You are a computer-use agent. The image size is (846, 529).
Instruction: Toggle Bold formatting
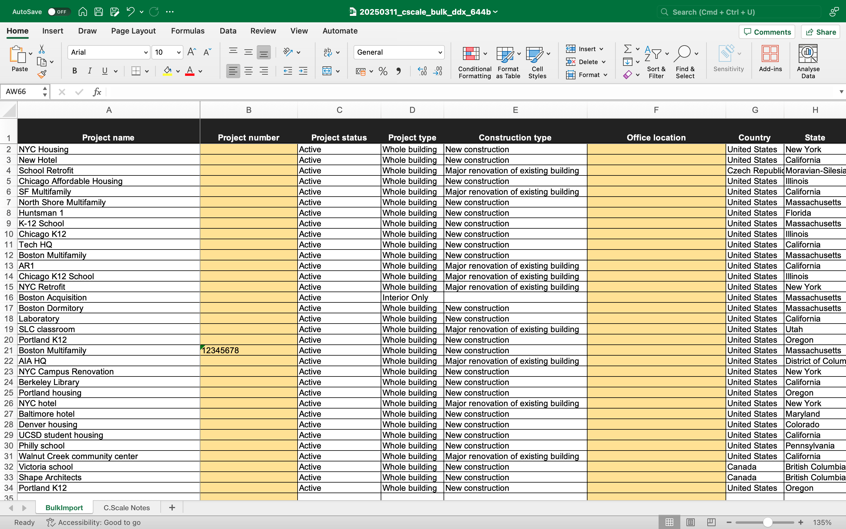pyautogui.click(x=74, y=71)
